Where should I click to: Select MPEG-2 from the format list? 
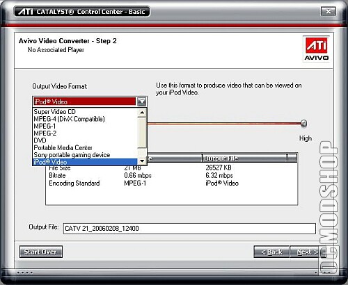(x=85, y=133)
